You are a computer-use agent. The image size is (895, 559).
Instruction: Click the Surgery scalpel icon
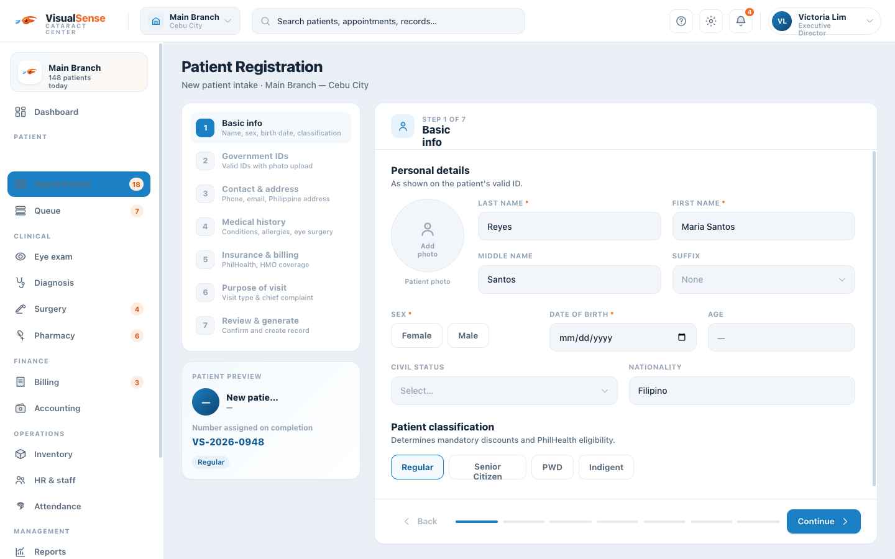point(21,309)
